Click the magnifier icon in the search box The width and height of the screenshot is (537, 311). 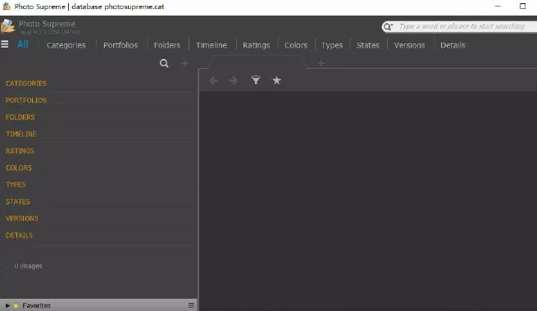point(387,27)
